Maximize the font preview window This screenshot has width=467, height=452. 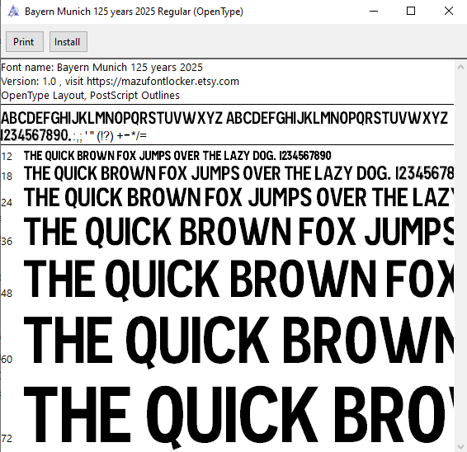pos(411,12)
